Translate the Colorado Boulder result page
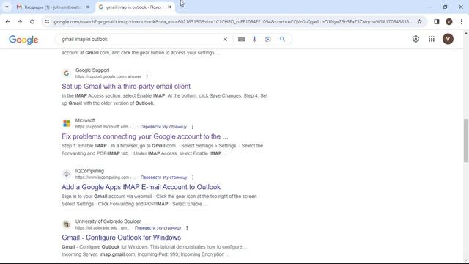 [158, 228]
